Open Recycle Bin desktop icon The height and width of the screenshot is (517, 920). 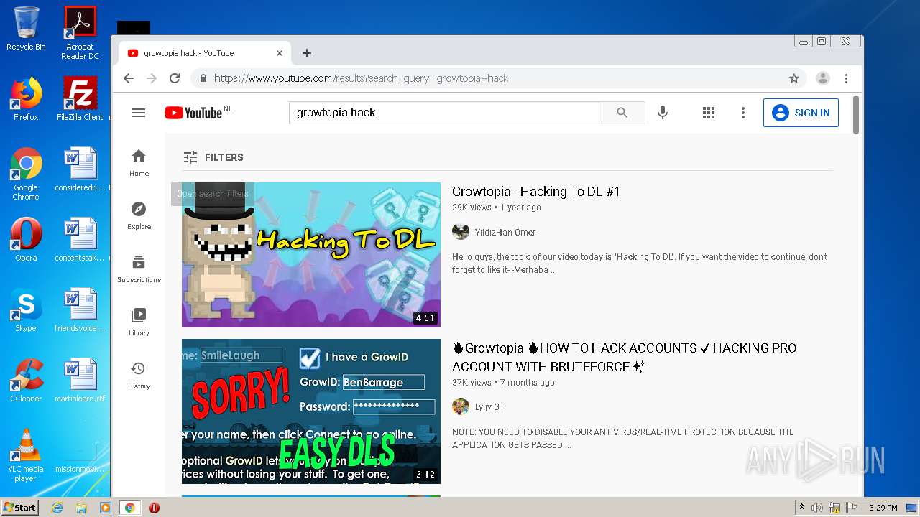[26, 29]
